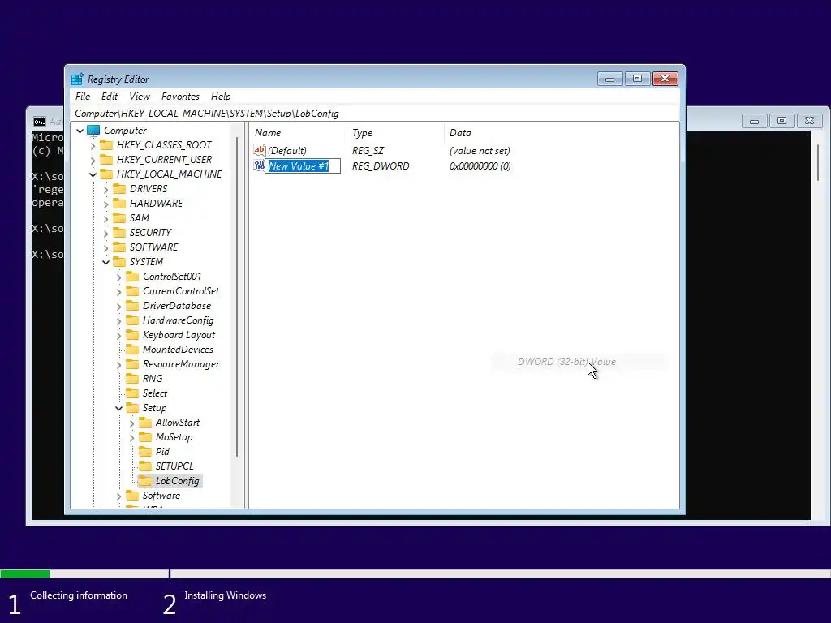831x623 pixels.
Task: Select the Keyboard Layout folder icon
Action: coord(132,334)
